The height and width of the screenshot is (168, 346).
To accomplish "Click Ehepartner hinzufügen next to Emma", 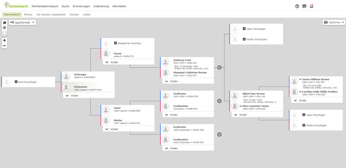I will pyautogui.click(x=128, y=43).
